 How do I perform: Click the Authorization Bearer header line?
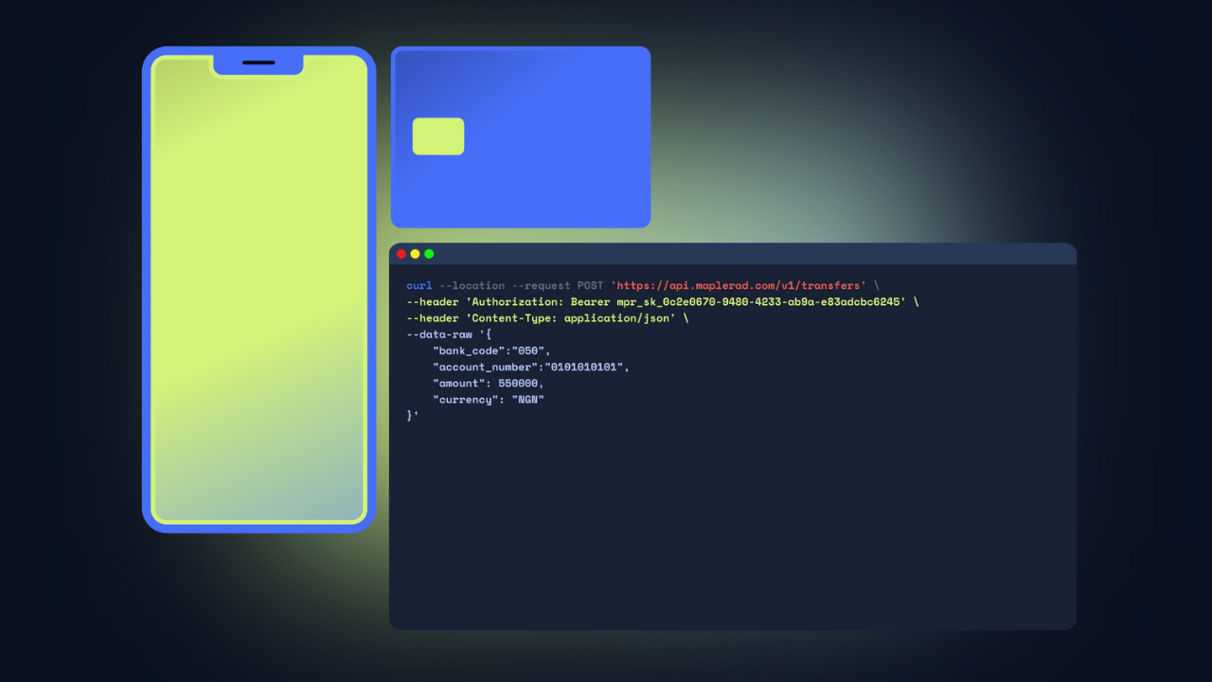(x=662, y=301)
